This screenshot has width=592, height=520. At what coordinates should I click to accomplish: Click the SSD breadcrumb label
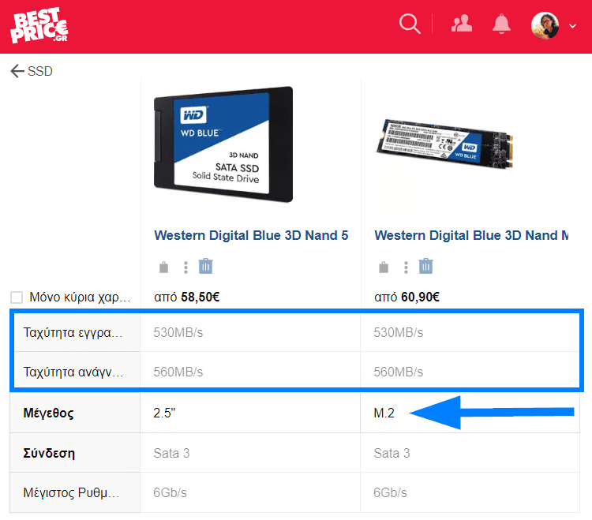40,71
